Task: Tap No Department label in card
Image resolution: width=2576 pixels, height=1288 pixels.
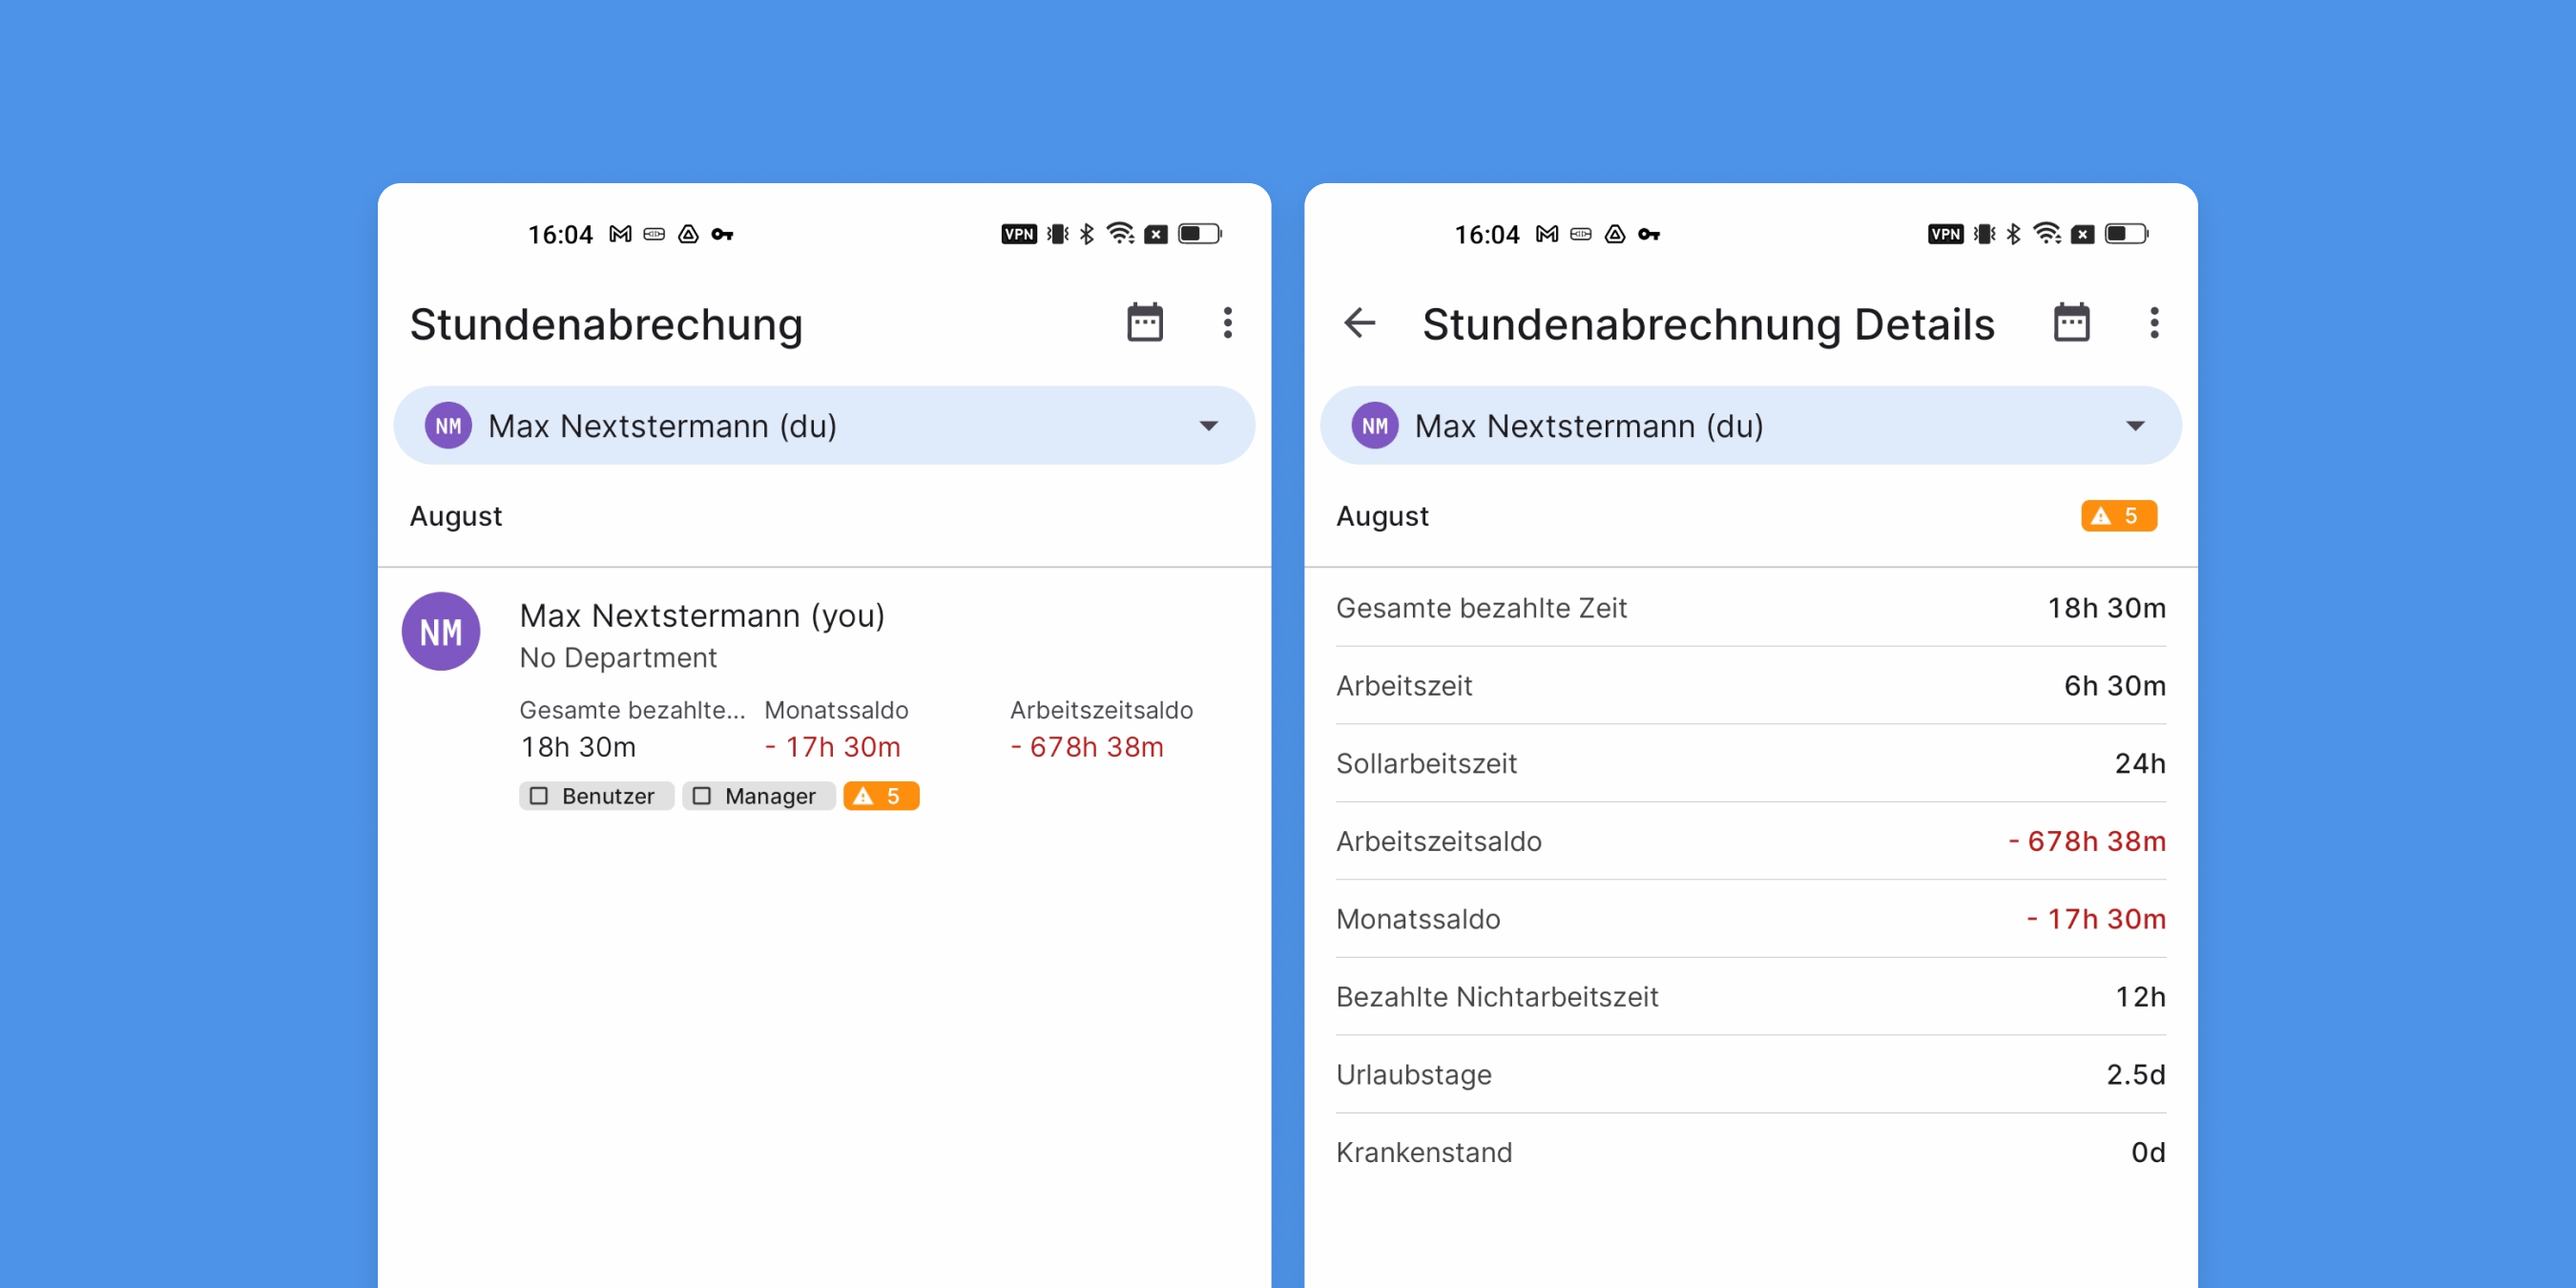Action: coord(618,658)
